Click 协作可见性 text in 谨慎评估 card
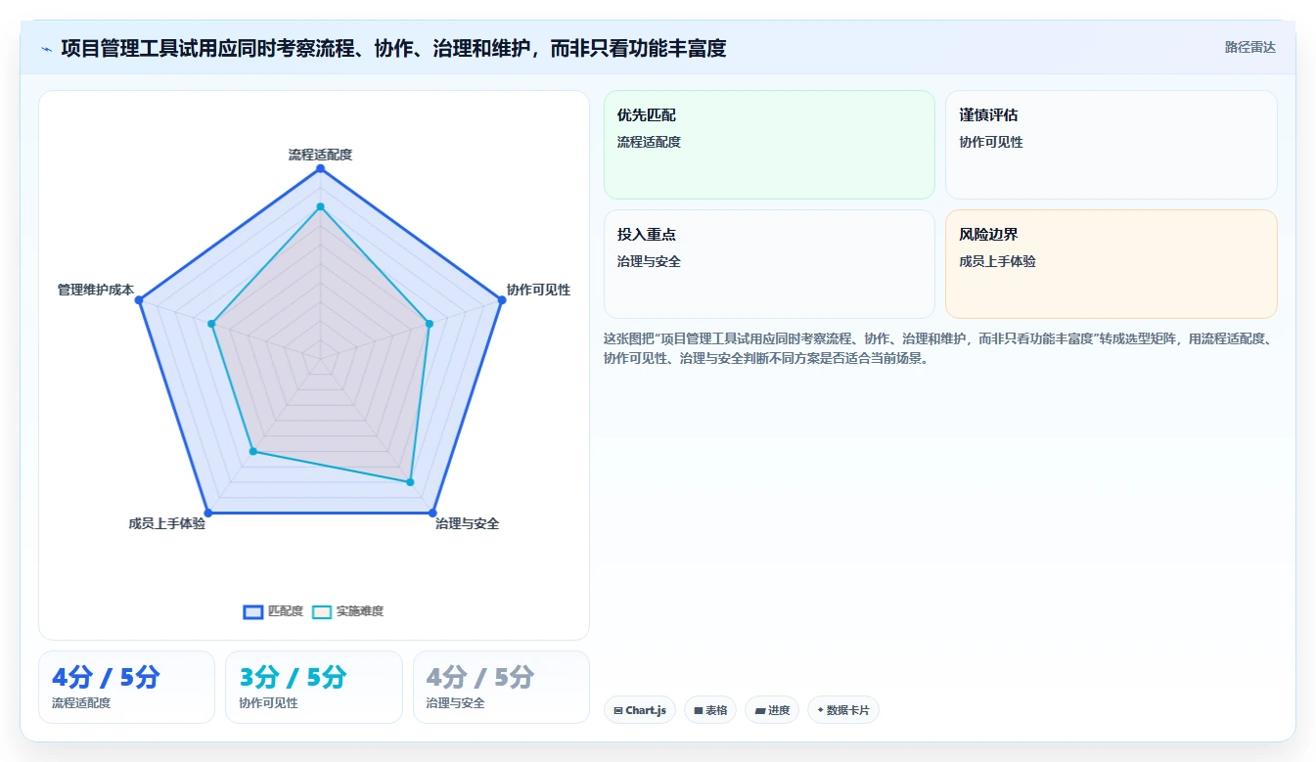 click(991, 142)
